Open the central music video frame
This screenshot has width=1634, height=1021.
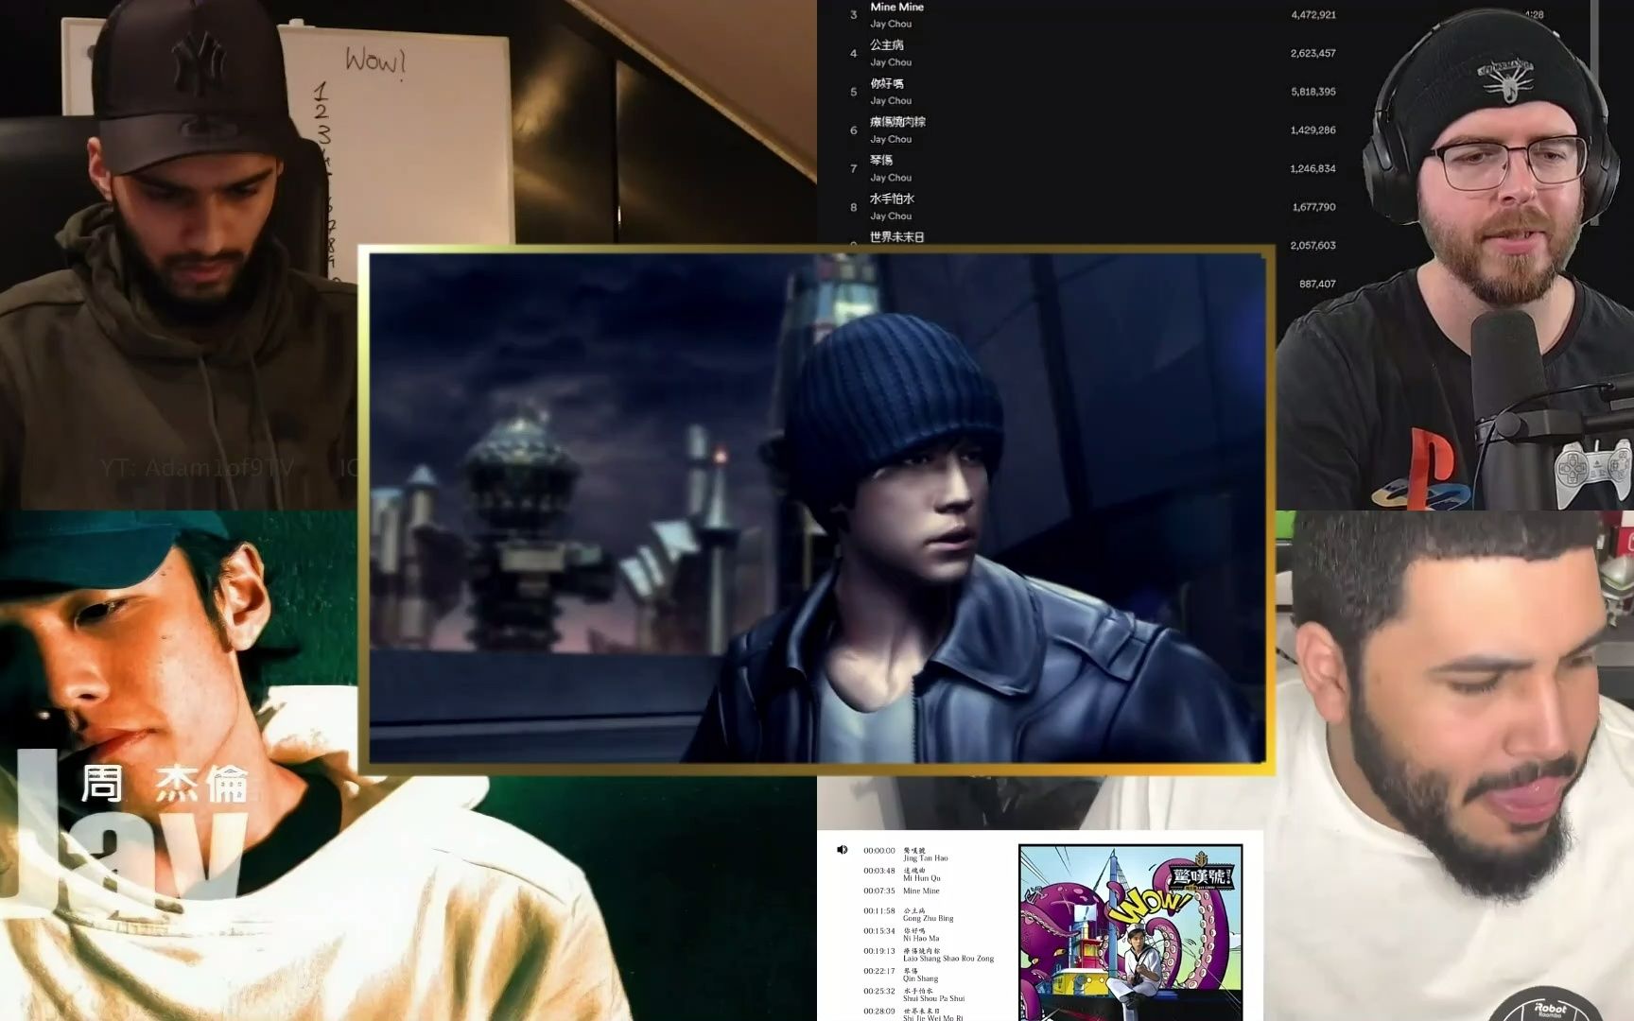817,509
